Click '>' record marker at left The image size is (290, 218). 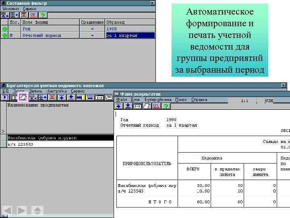click(x=3, y=132)
